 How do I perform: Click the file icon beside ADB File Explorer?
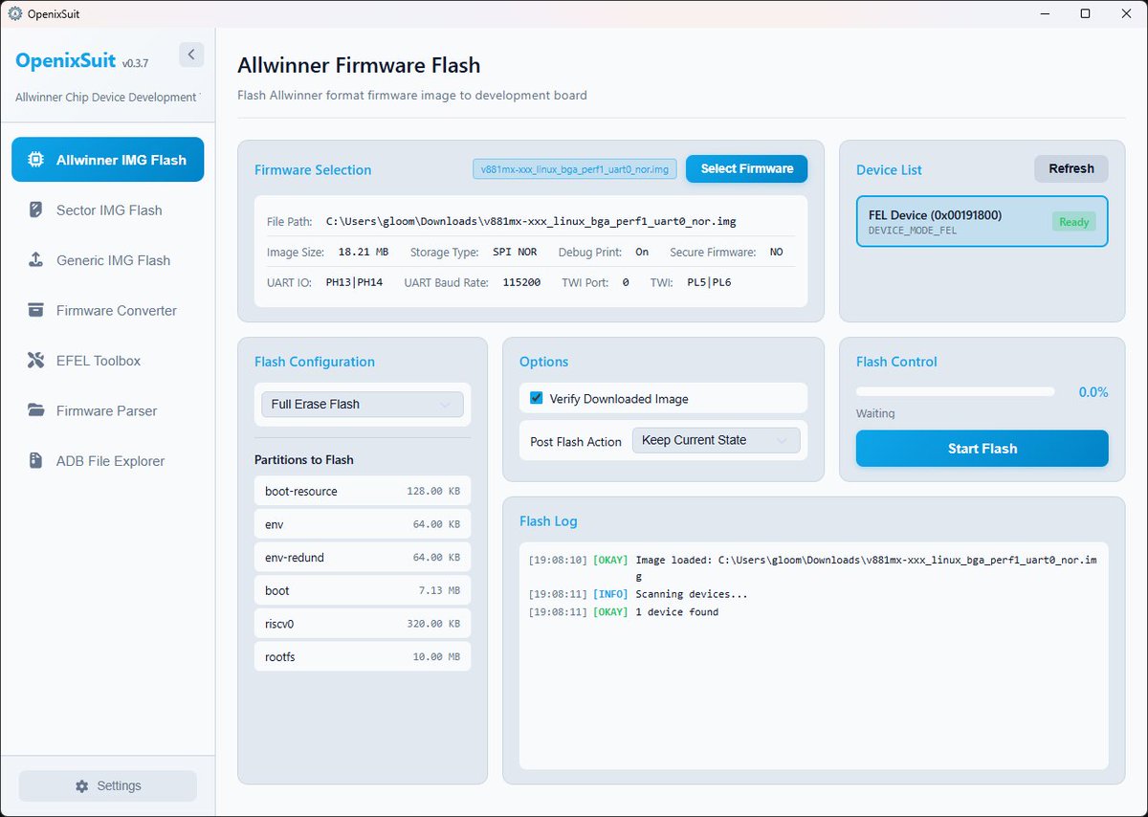pyautogui.click(x=35, y=461)
